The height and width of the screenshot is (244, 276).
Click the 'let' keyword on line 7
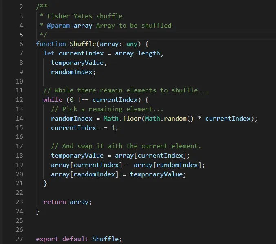coord(49,53)
